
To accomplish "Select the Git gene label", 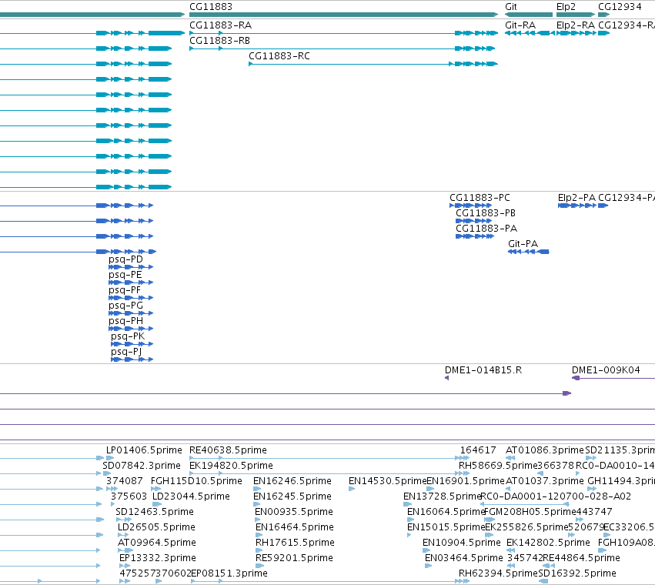I will [x=511, y=7].
